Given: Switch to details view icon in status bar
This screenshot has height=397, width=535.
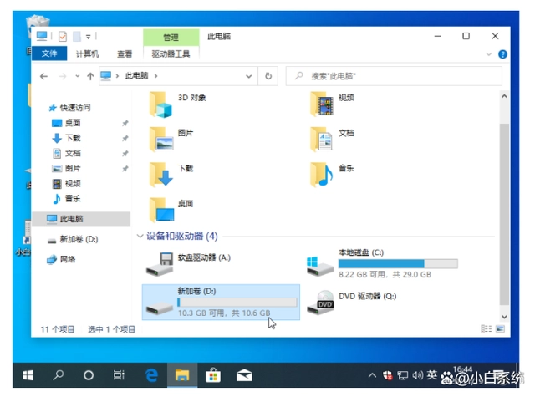Looking at the screenshot, I should [486, 328].
